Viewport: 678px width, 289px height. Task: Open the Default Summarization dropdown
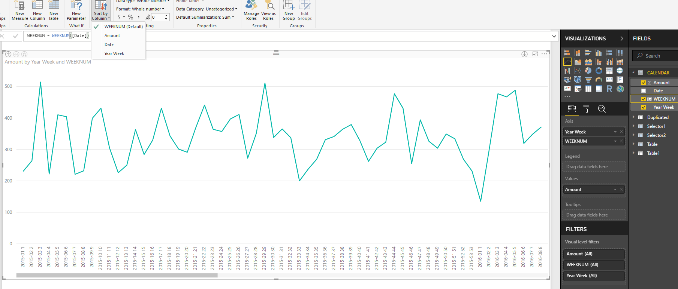click(x=205, y=17)
